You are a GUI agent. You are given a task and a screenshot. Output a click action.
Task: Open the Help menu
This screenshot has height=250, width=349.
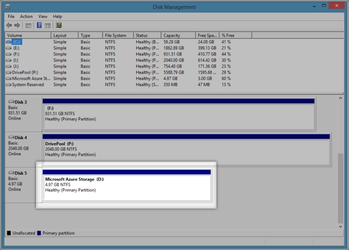[x=58, y=17]
